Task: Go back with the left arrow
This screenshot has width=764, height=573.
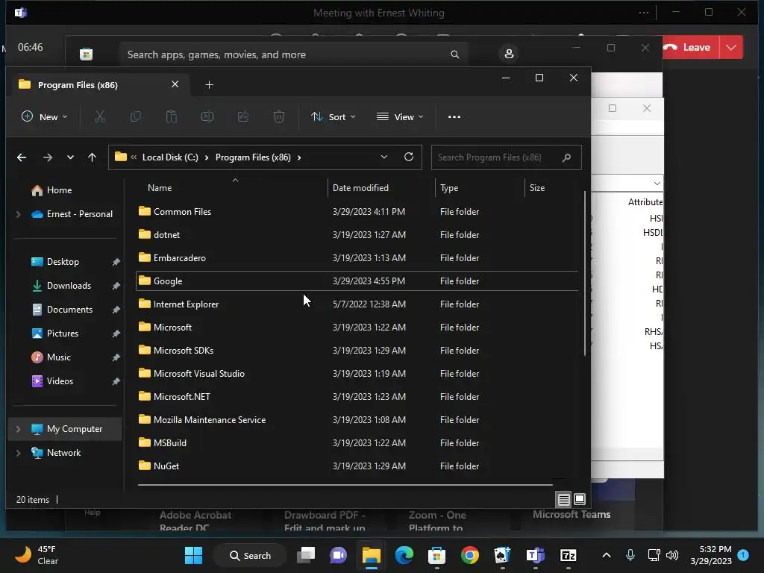Action: (x=22, y=157)
